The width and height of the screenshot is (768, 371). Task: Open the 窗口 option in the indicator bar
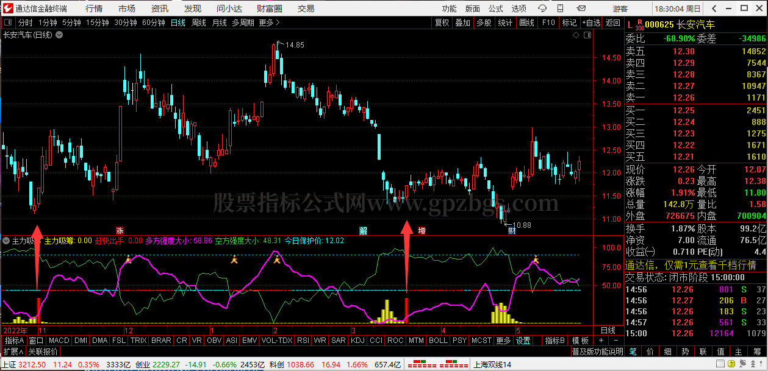[x=36, y=341]
